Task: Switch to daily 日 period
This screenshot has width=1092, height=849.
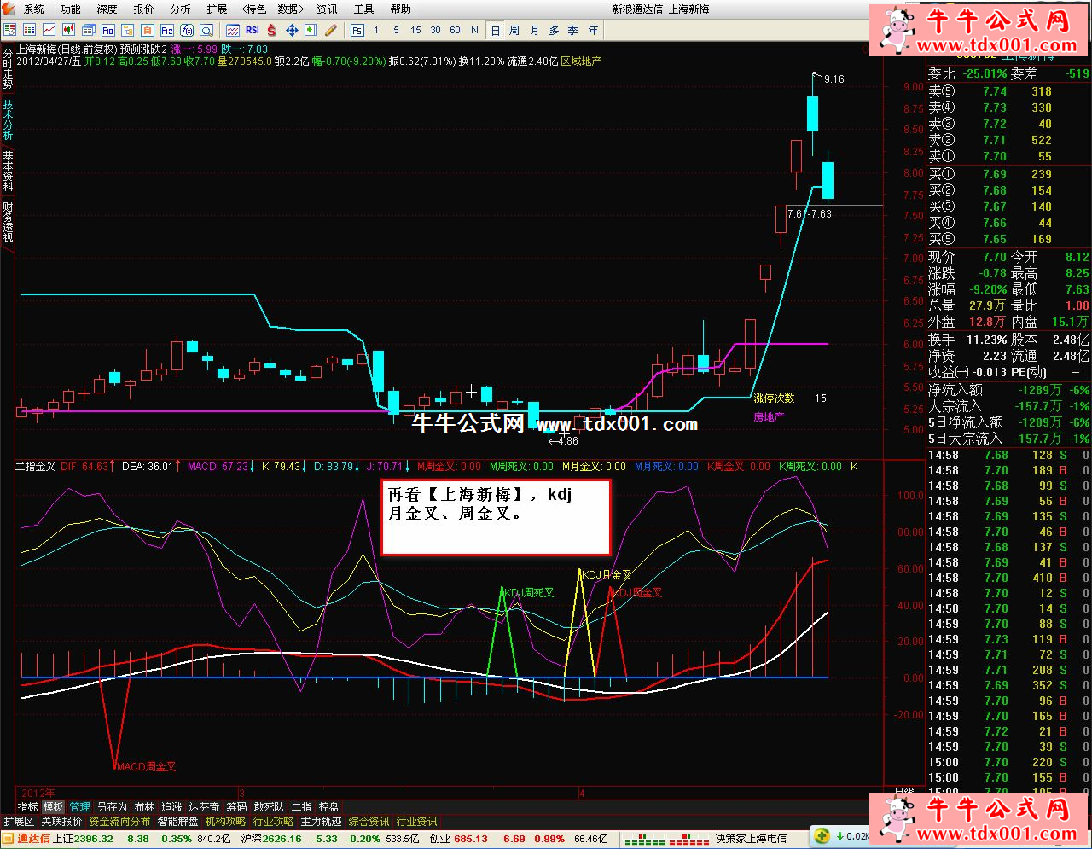Action: (x=495, y=30)
